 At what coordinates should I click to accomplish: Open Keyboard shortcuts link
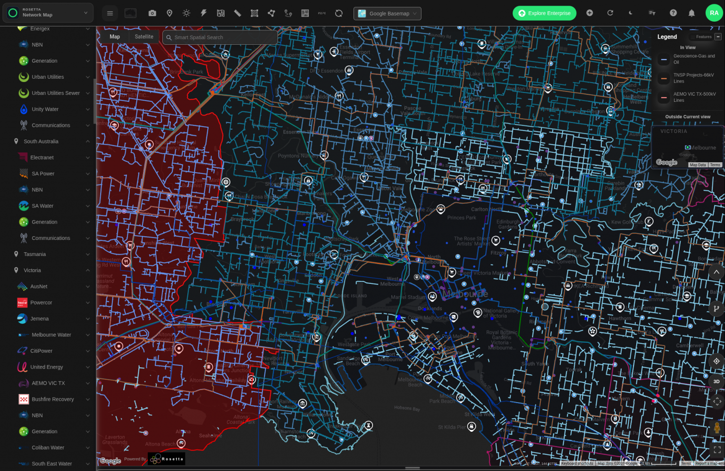pos(577,463)
